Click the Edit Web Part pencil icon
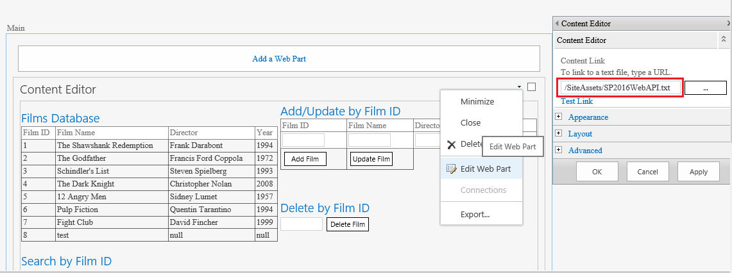The height and width of the screenshot is (273, 732). coord(451,169)
